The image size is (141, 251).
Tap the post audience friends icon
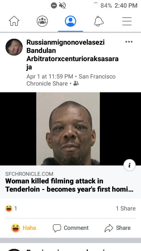pyautogui.click(x=76, y=83)
